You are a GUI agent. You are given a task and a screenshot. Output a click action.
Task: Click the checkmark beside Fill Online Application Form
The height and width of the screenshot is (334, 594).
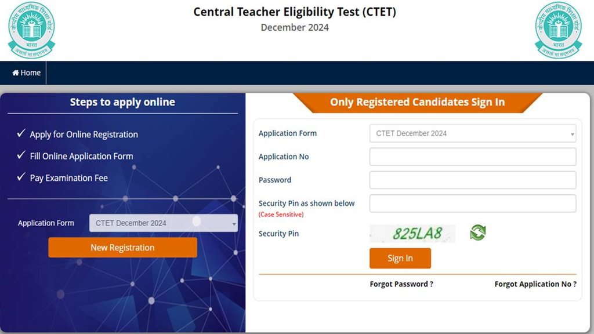coord(21,156)
